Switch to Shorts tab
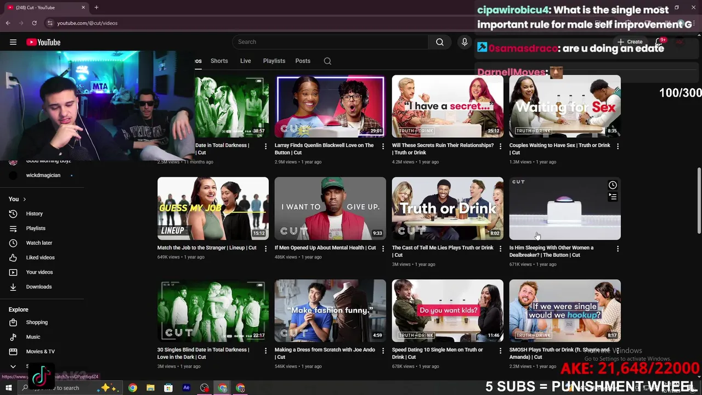The width and height of the screenshot is (702, 395). [x=219, y=61]
